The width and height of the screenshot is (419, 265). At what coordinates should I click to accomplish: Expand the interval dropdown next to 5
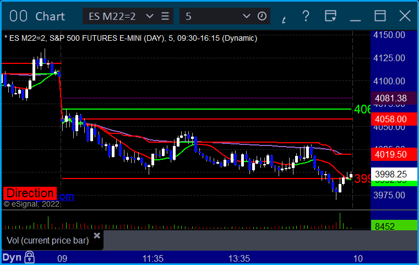(x=246, y=16)
